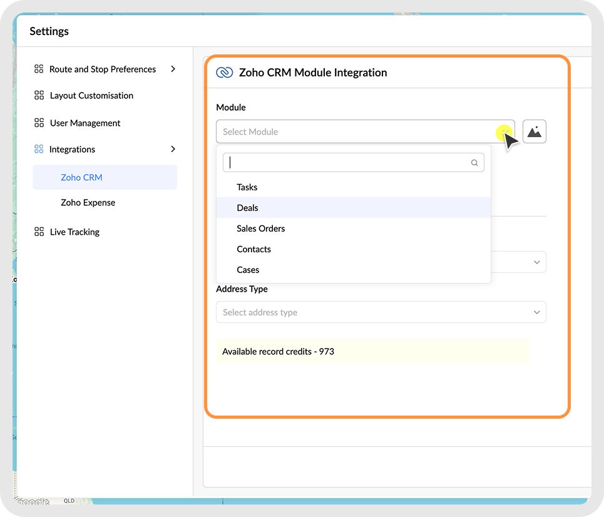Focus the module search text field
The width and height of the screenshot is (604, 517).
click(347, 163)
